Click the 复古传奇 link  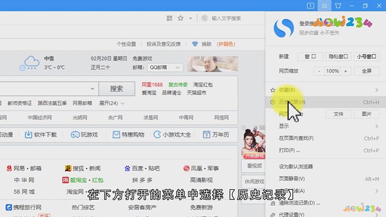click(x=178, y=85)
